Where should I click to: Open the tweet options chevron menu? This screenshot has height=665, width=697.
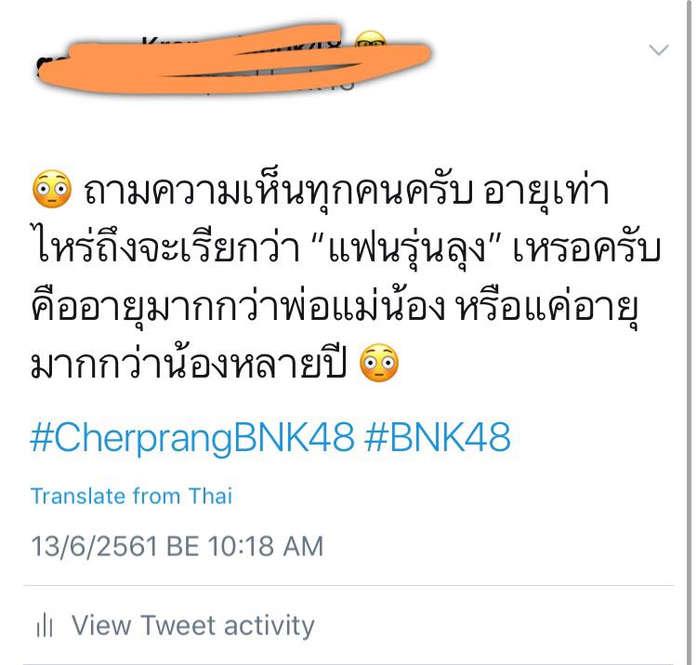[658, 50]
